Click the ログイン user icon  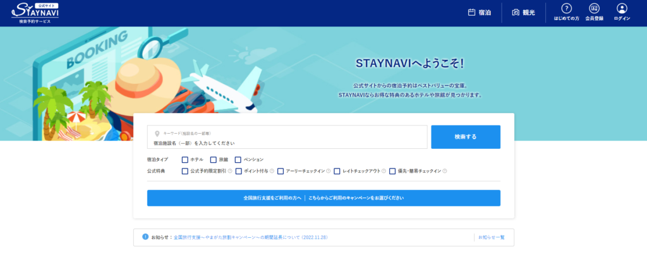(x=622, y=8)
